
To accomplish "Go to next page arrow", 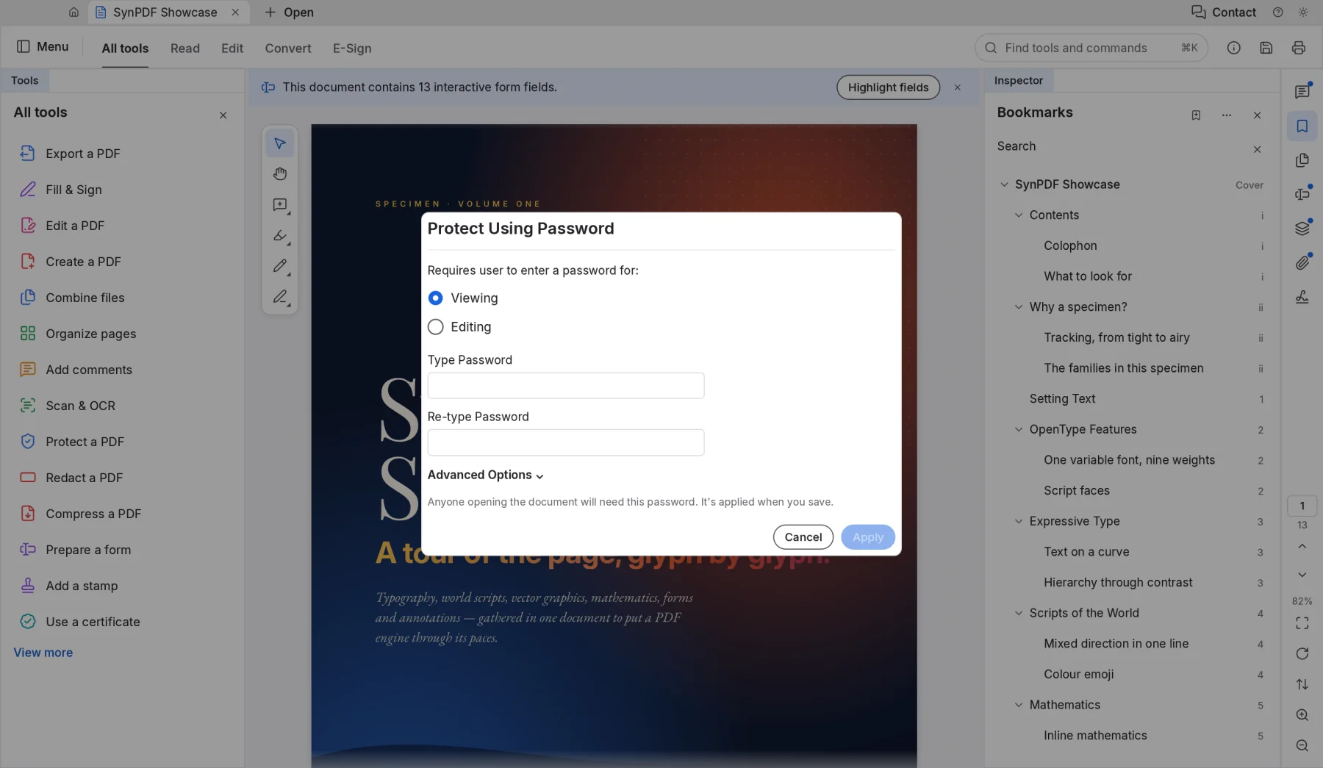I will (x=1302, y=575).
